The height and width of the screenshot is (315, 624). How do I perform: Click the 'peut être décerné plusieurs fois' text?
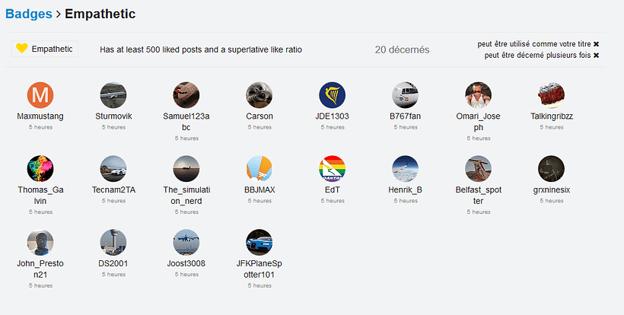(537, 56)
